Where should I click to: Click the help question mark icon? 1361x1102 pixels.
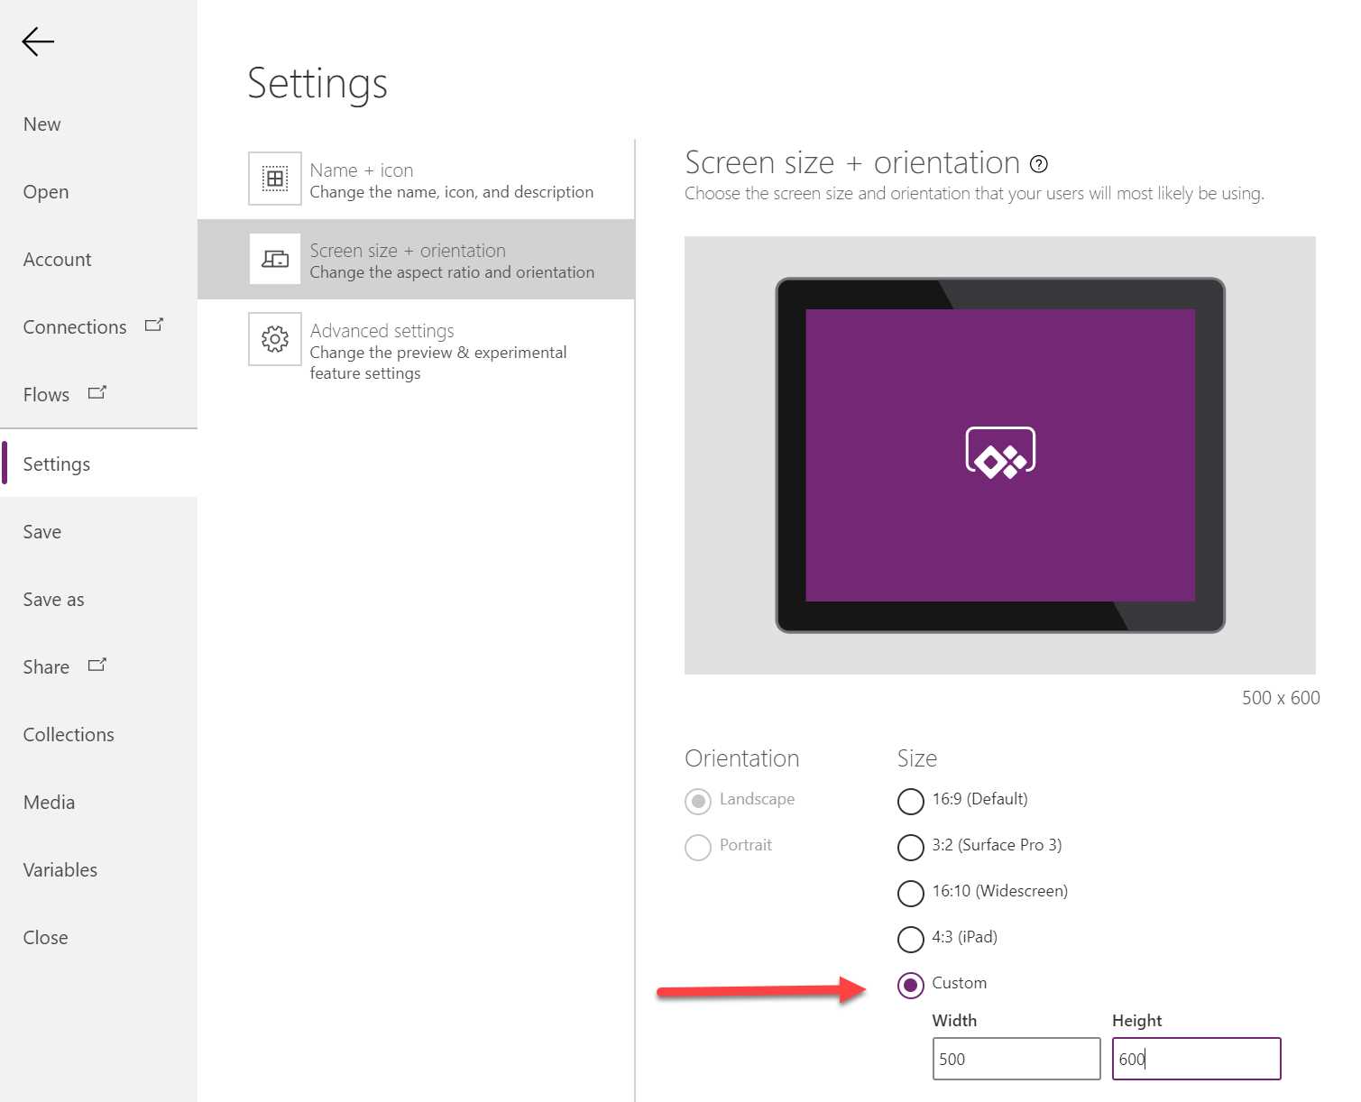[x=1039, y=164]
